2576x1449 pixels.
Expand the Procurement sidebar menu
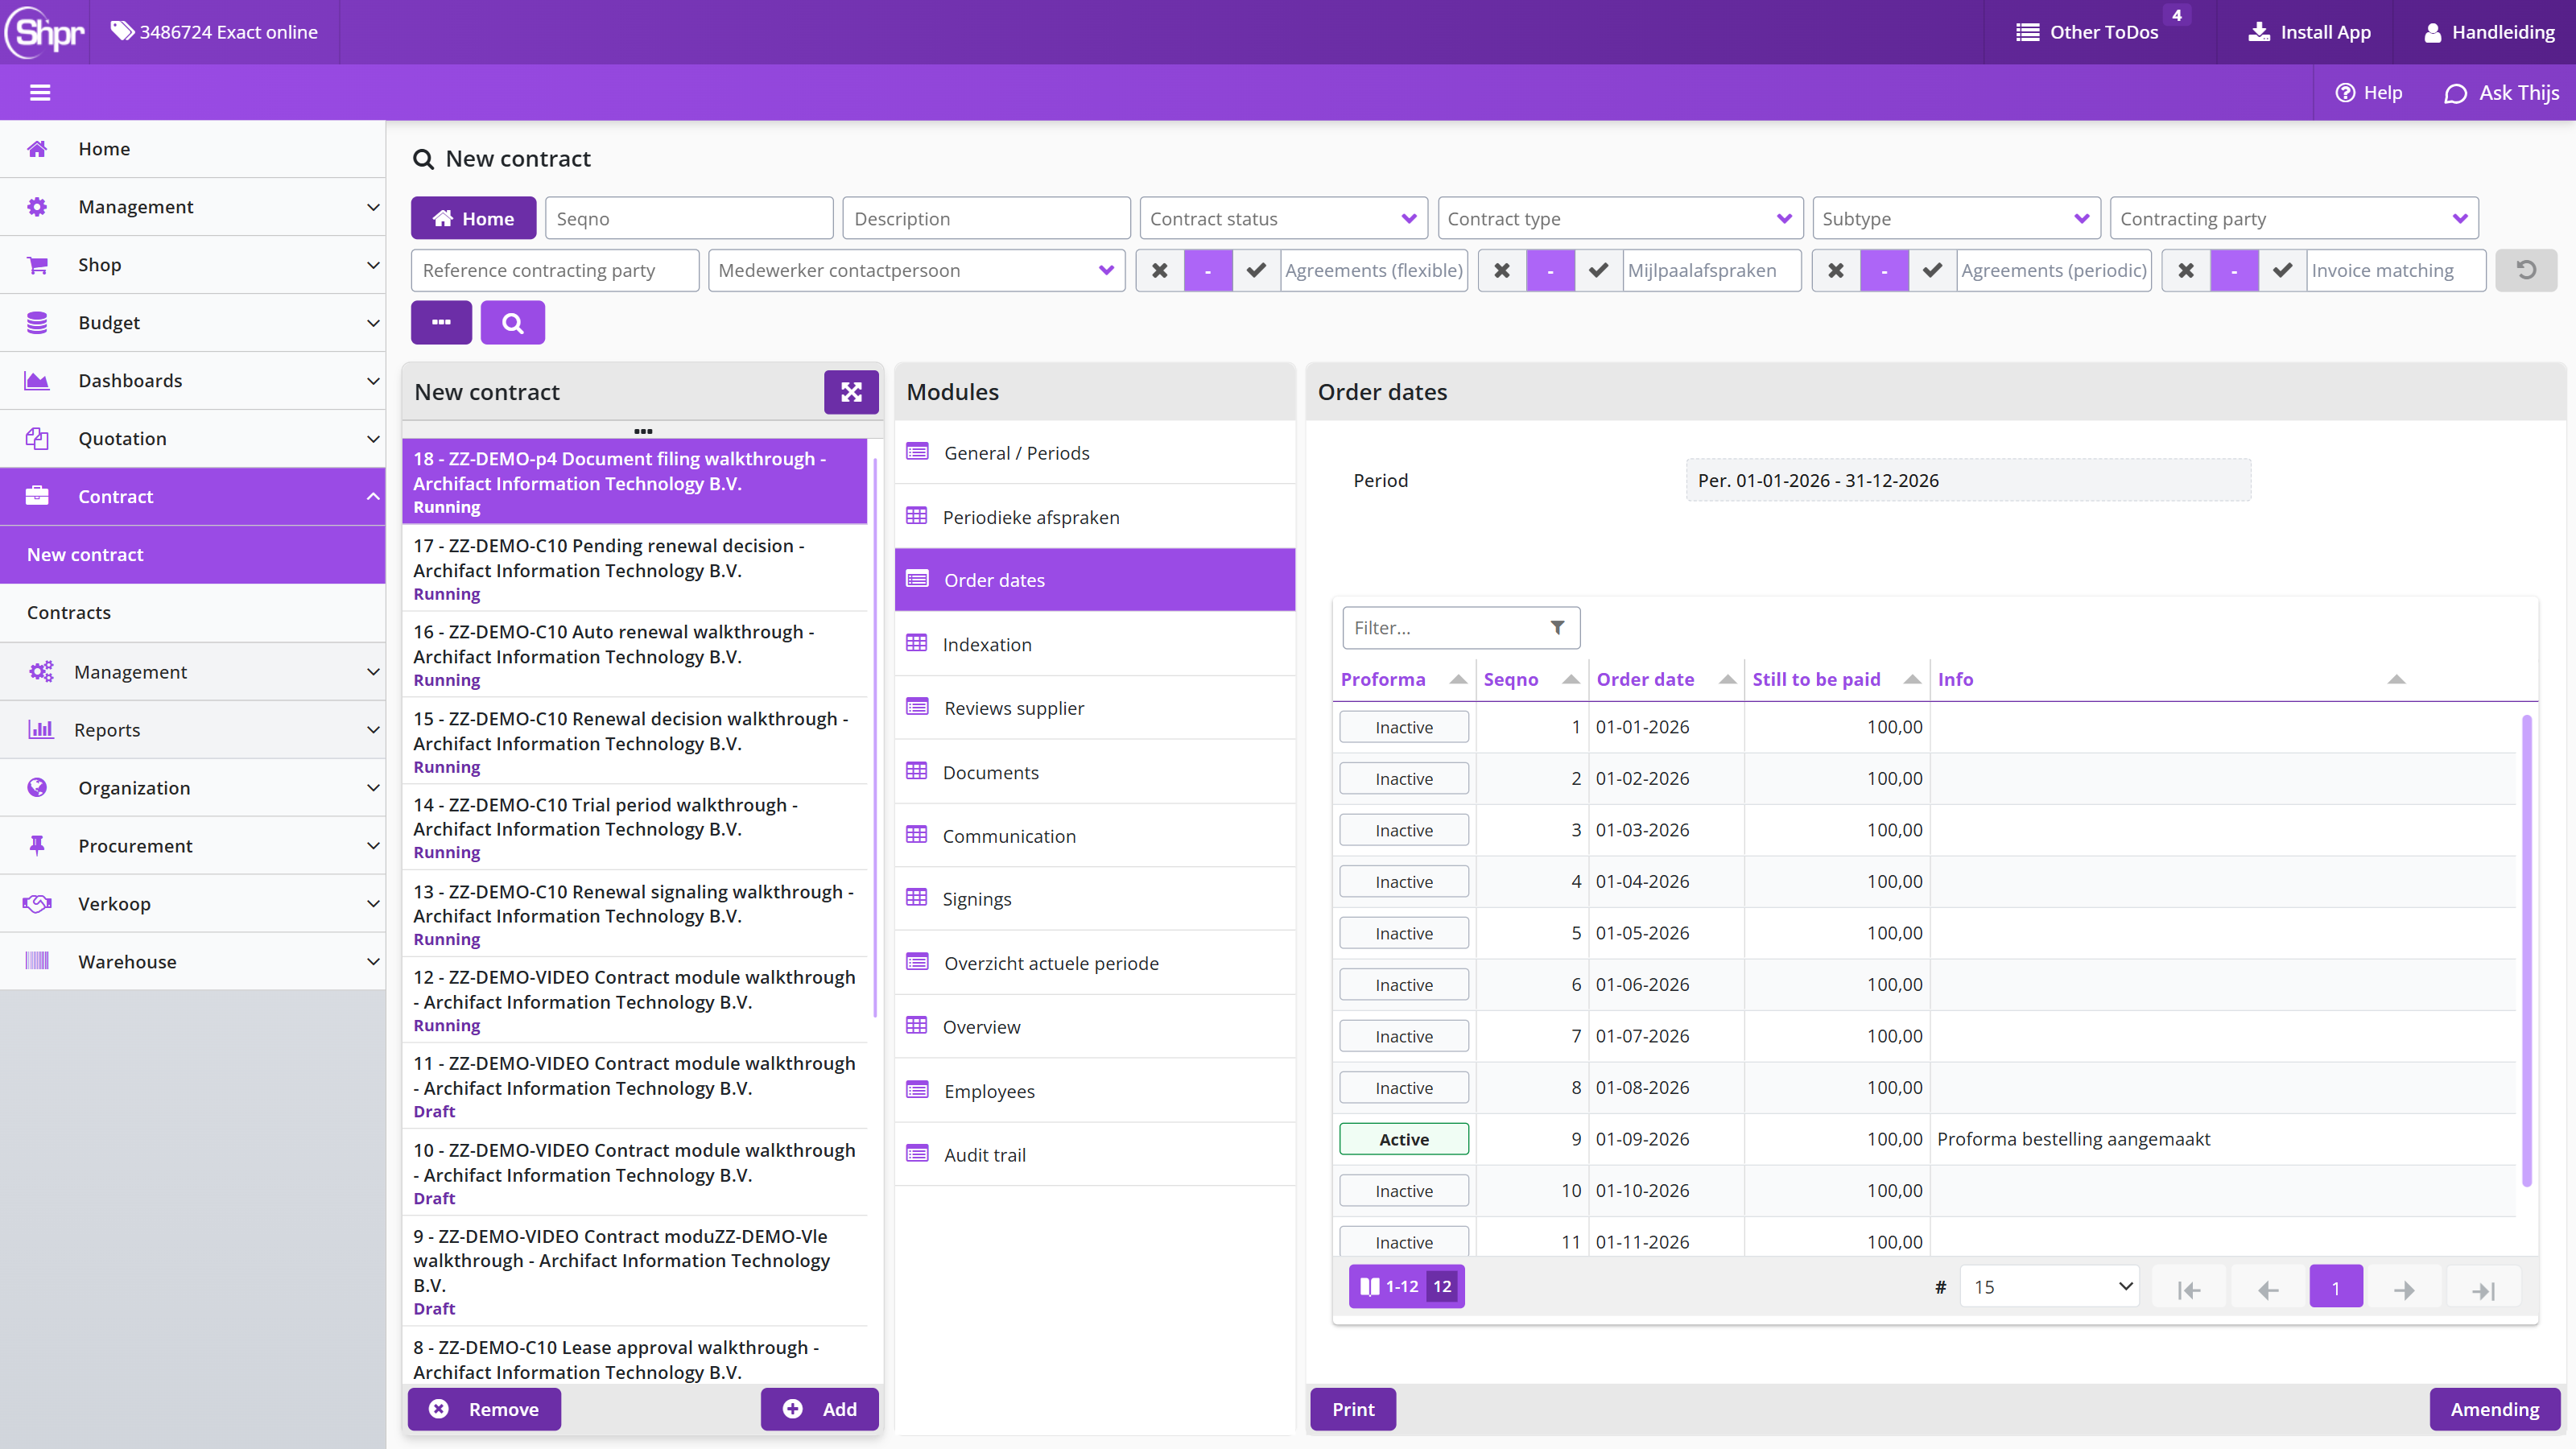click(x=192, y=846)
